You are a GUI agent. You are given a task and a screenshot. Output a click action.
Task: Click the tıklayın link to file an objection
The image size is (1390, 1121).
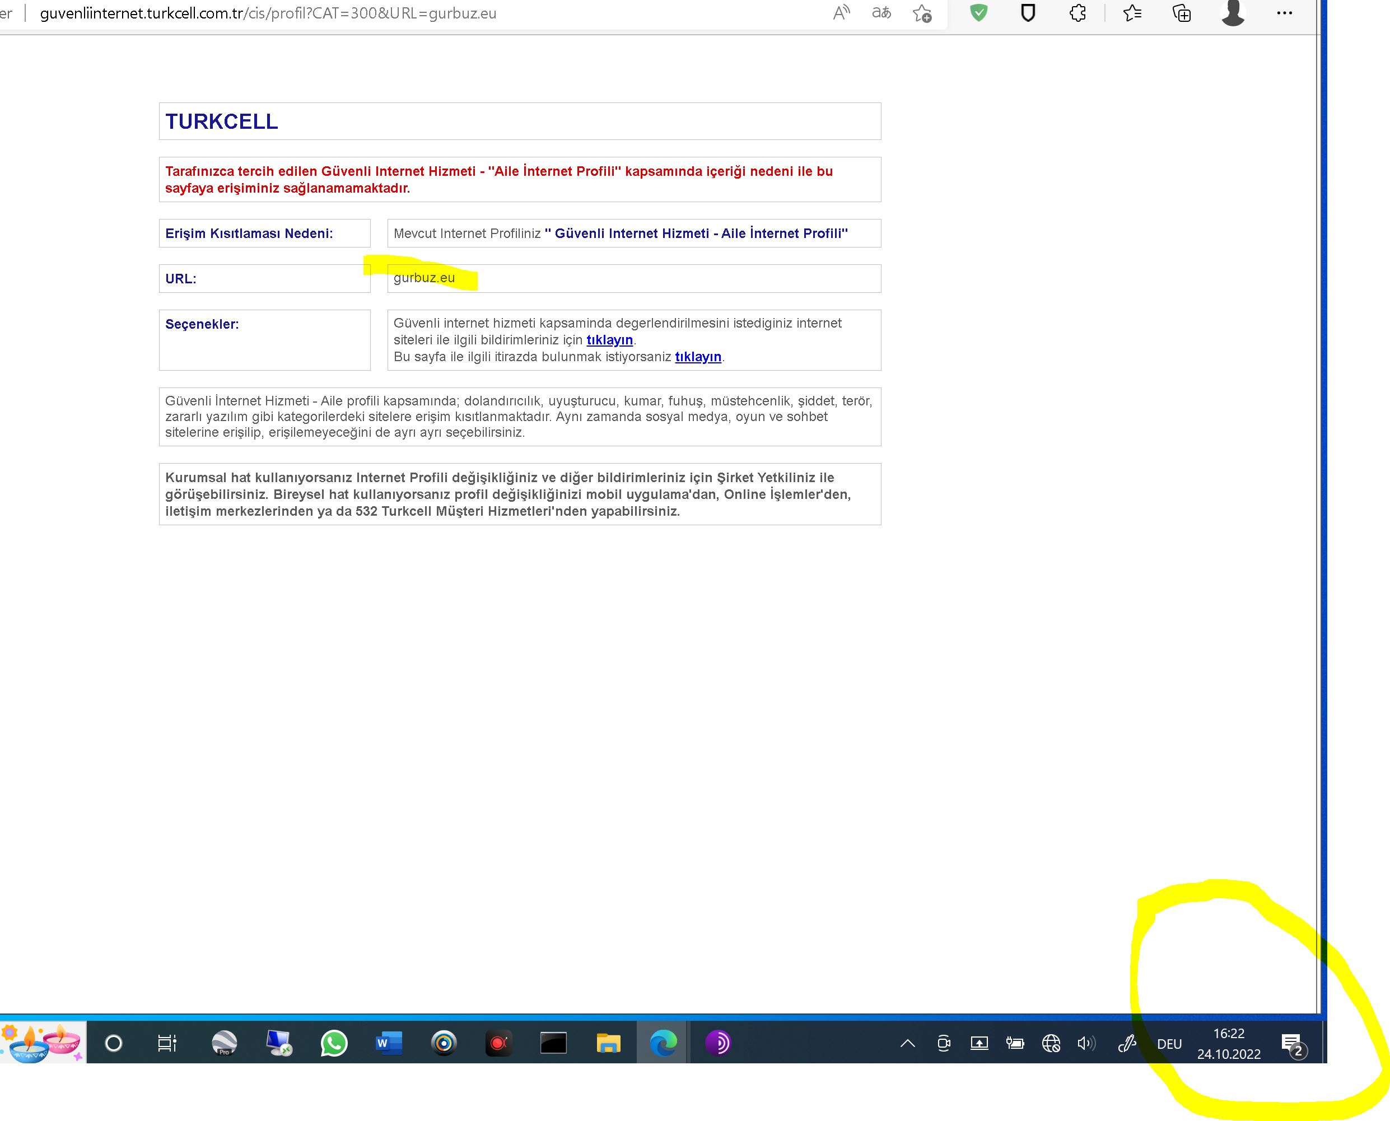click(698, 357)
